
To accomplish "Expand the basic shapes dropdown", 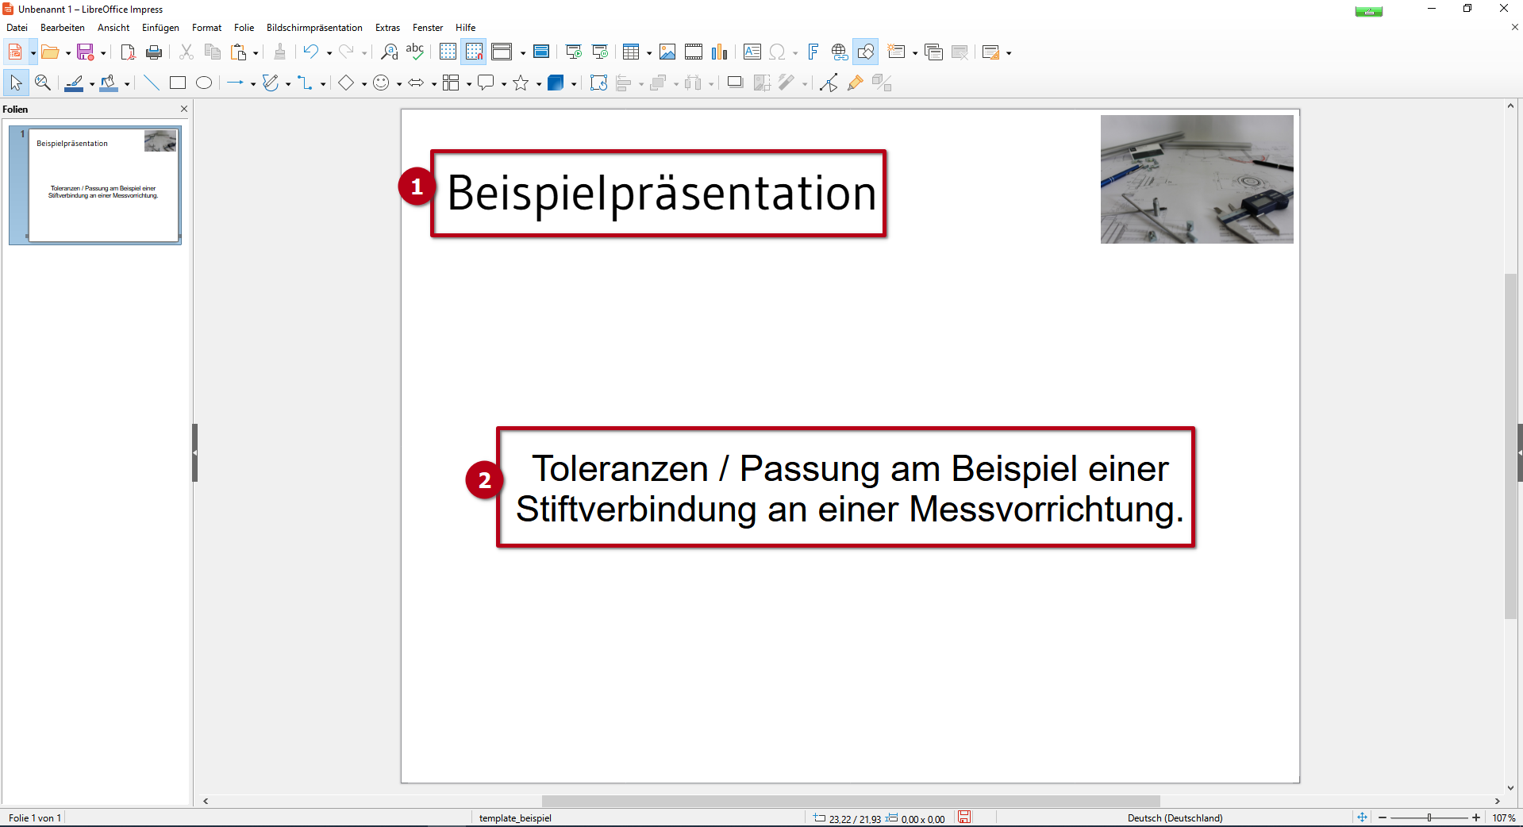I will click(x=363, y=84).
